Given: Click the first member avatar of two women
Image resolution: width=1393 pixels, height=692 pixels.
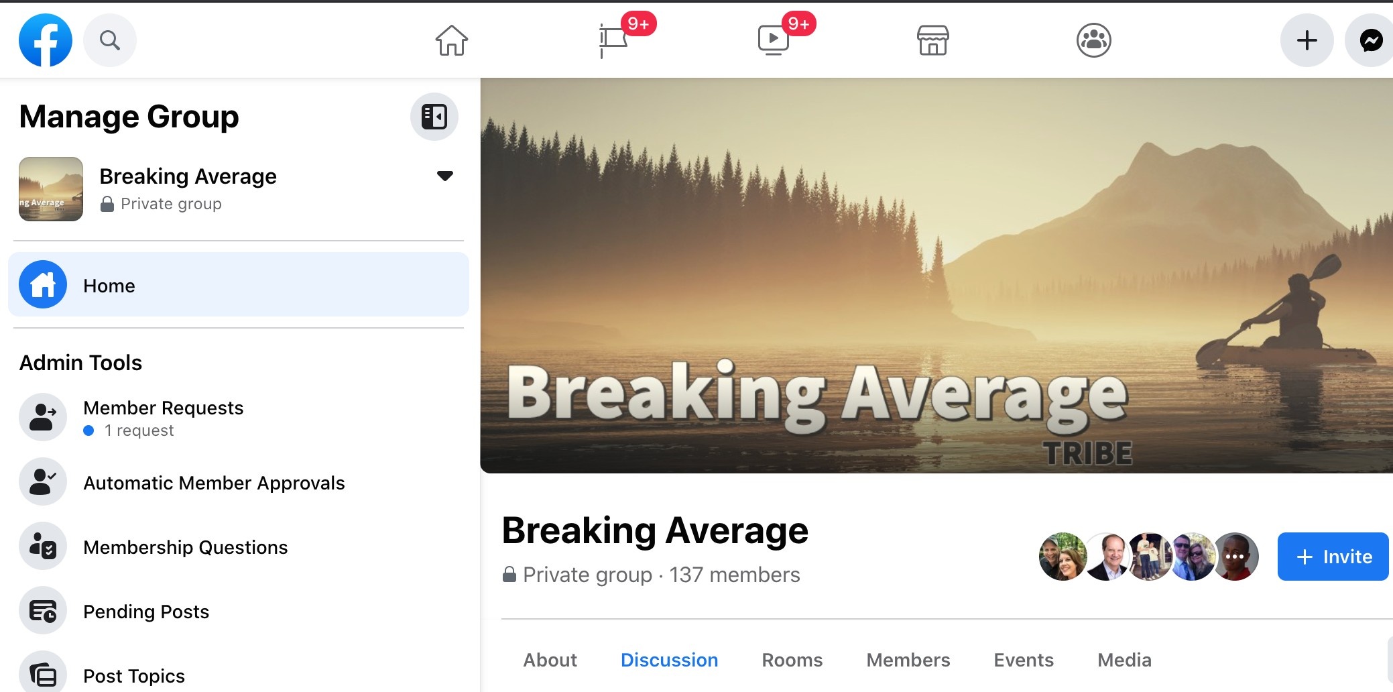Looking at the screenshot, I should 1062,557.
